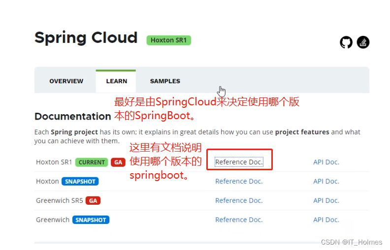Open API Doc. for Greenwich SR5

point(326,200)
